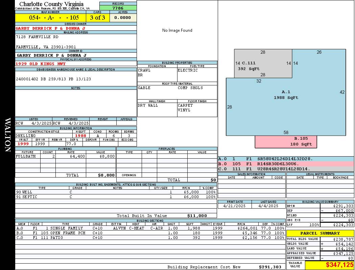The height and width of the screenshot is (270, 355).
Task: Click RPCN $5,346 for open porch
Action: (x=250, y=233)
